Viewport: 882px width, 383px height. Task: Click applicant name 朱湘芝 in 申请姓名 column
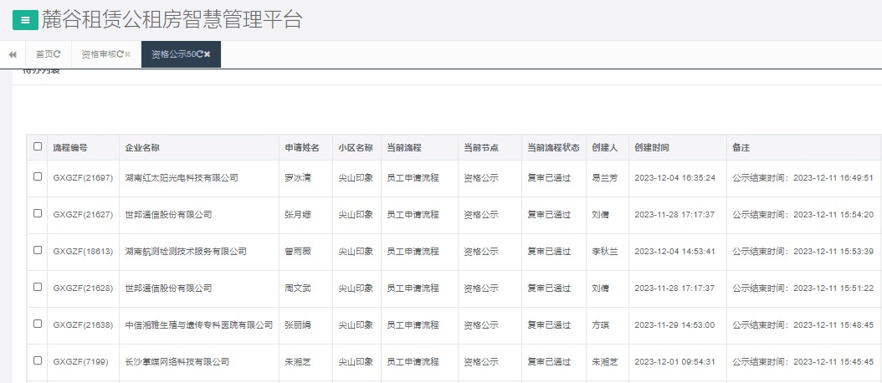298,361
